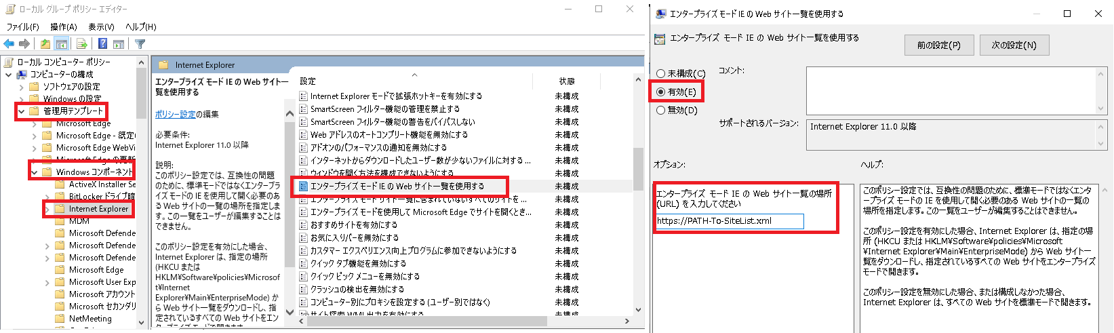
Task: Click the ポリシー設定 edit link
Action: (x=175, y=114)
